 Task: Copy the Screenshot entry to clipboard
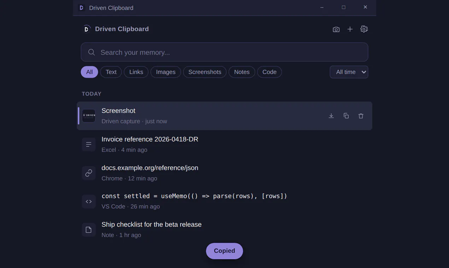click(x=346, y=116)
